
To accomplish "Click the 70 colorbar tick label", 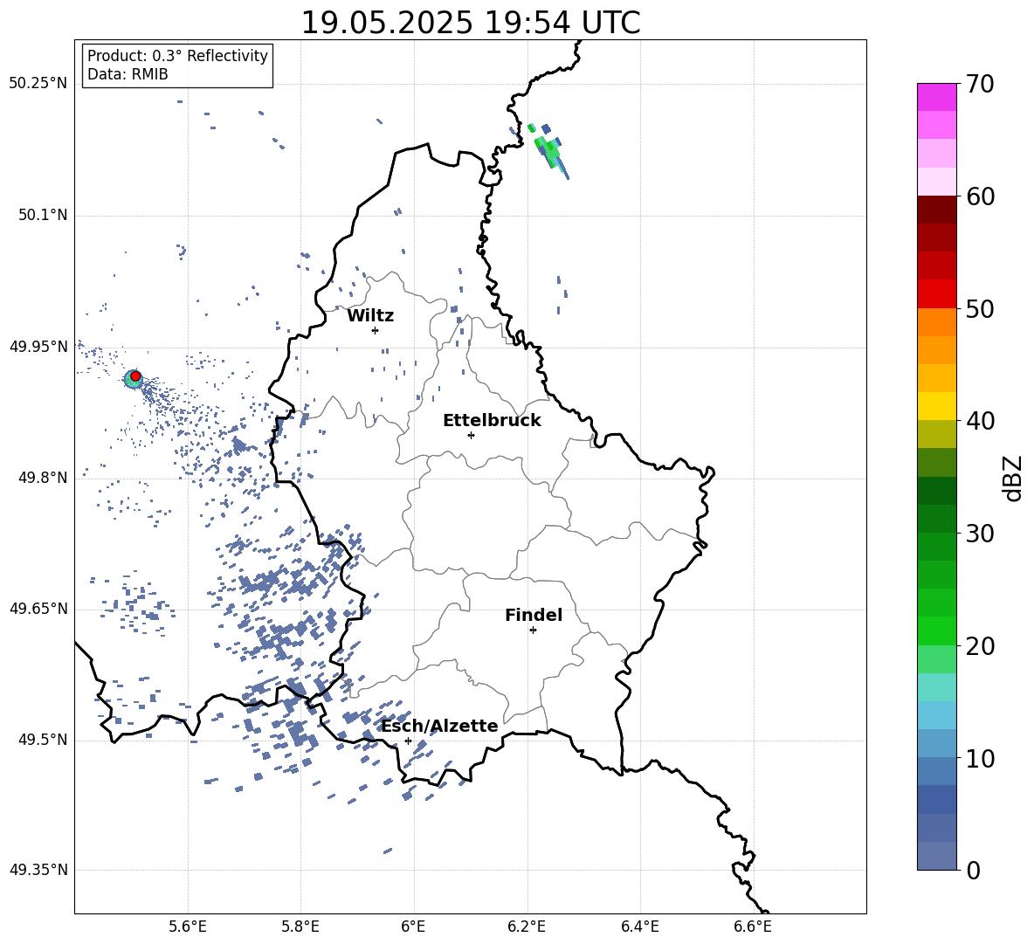I will [x=980, y=84].
